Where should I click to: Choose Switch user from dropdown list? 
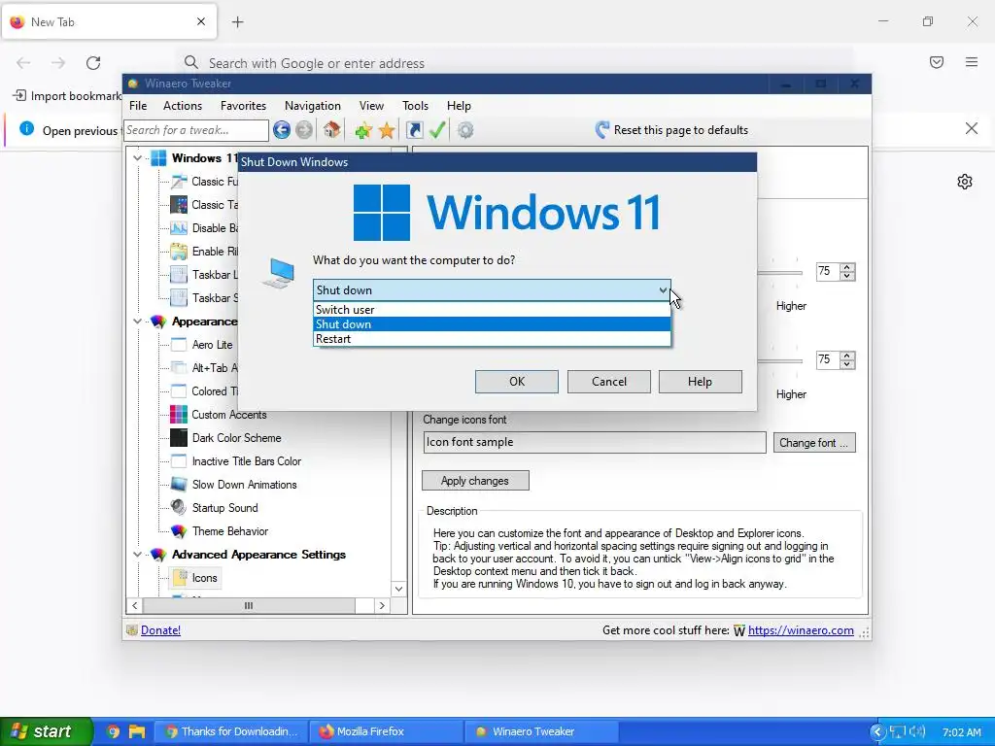coord(492,310)
